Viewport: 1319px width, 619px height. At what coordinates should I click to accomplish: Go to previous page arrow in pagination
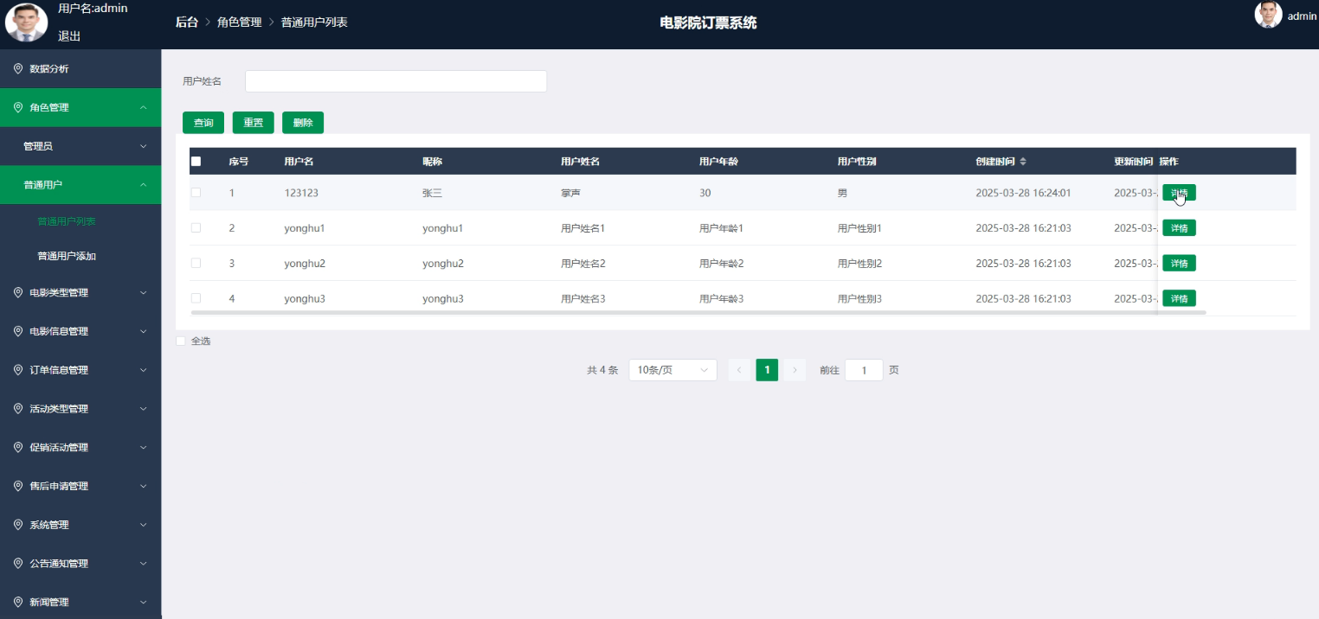click(739, 370)
